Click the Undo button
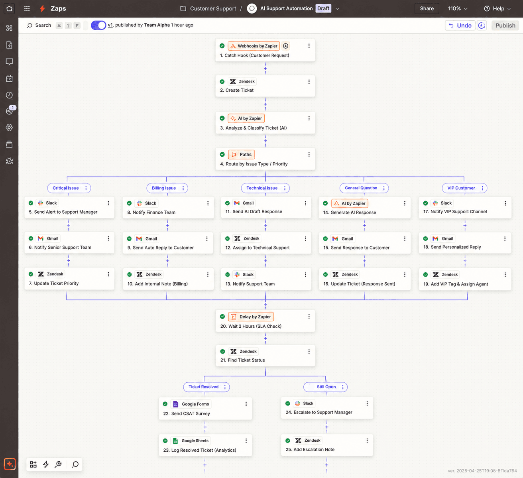The width and height of the screenshot is (523, 478). (460, 26)
